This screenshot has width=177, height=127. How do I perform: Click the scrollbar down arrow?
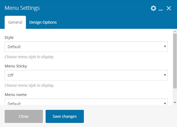(x=175, y=103)
